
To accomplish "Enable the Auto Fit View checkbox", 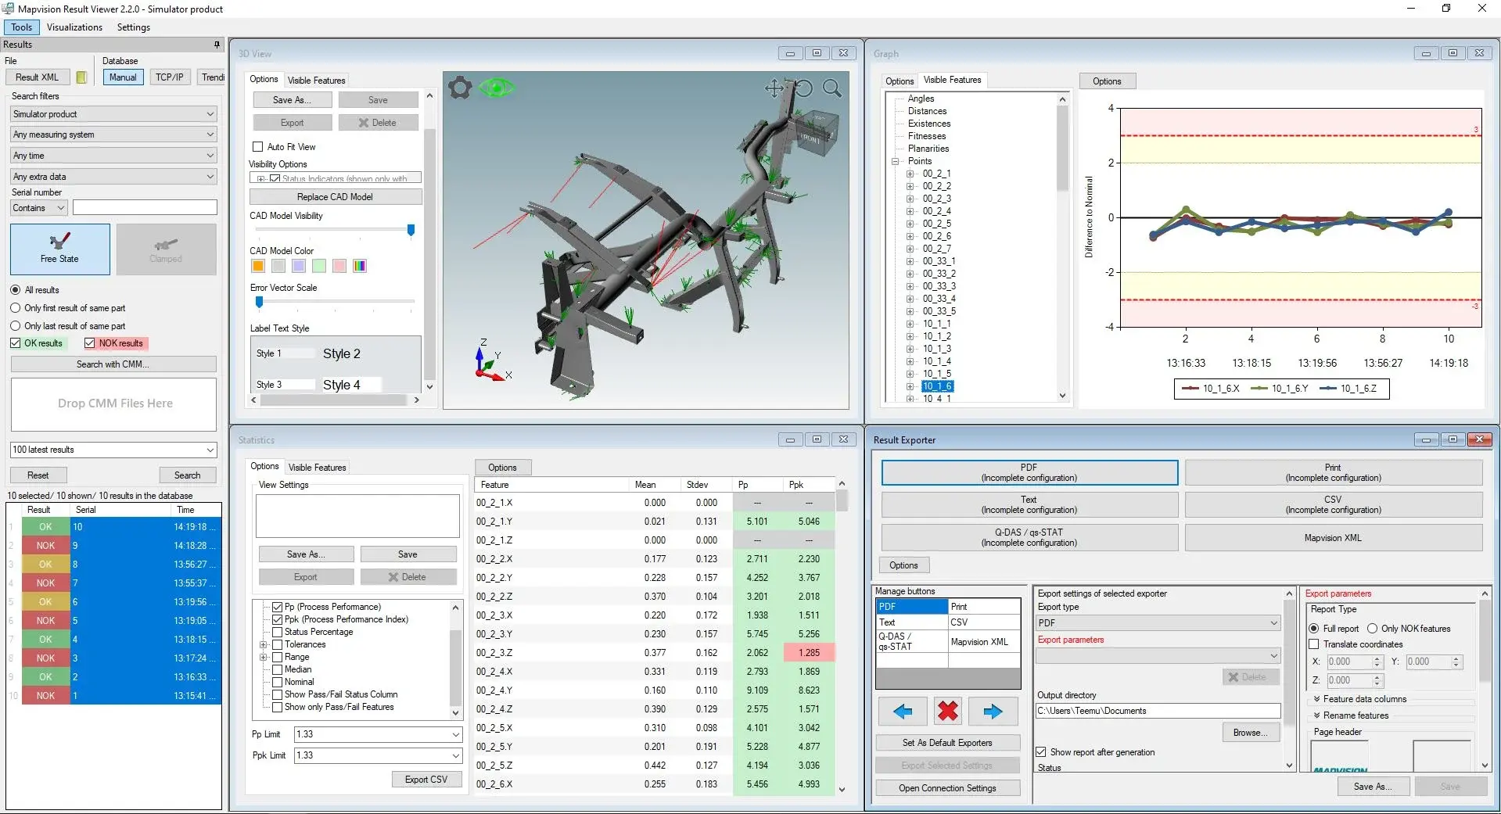I will click(x=257, y=147).
